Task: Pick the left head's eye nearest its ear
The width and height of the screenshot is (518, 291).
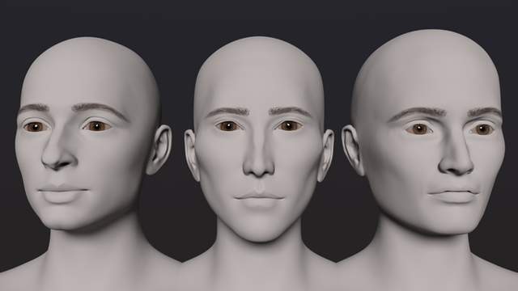Action: [x=97, y=126]
